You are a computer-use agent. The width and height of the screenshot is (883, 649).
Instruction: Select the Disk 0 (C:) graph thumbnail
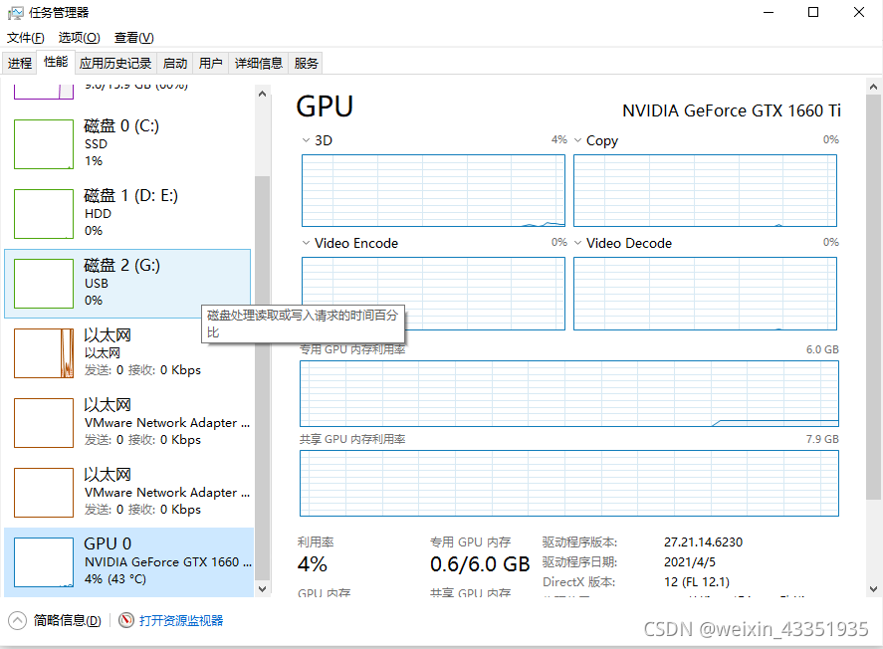pos(44,144)
